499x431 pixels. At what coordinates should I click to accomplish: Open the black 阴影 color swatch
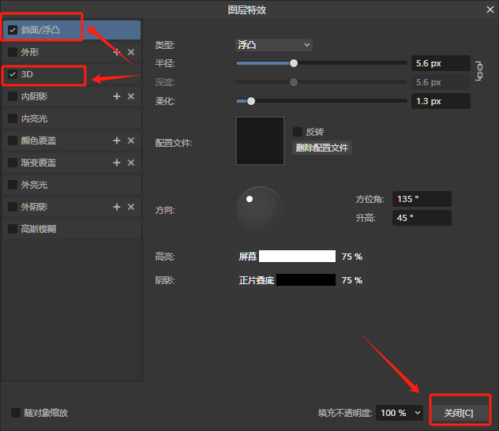[306, 280]
